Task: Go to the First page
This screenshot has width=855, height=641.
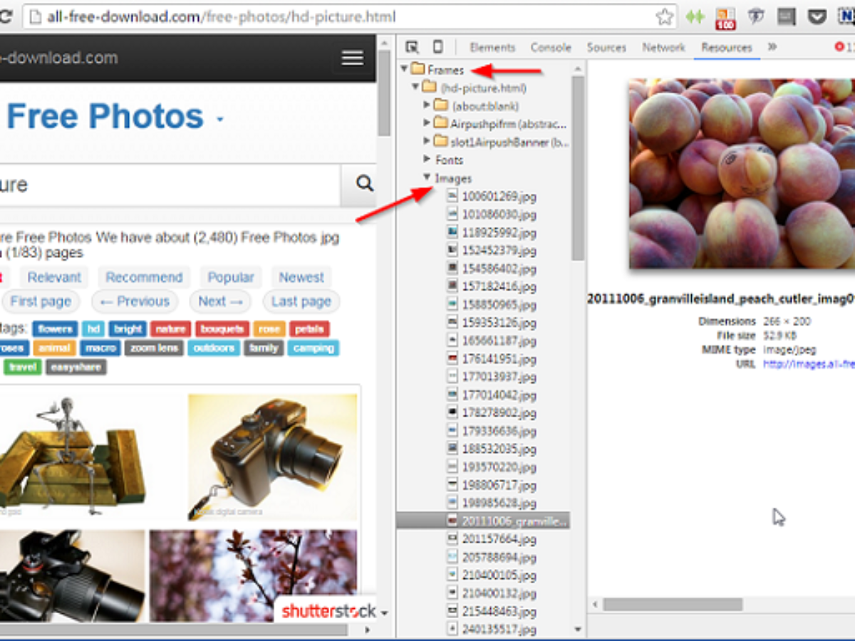Action: (x=41, y=301)
